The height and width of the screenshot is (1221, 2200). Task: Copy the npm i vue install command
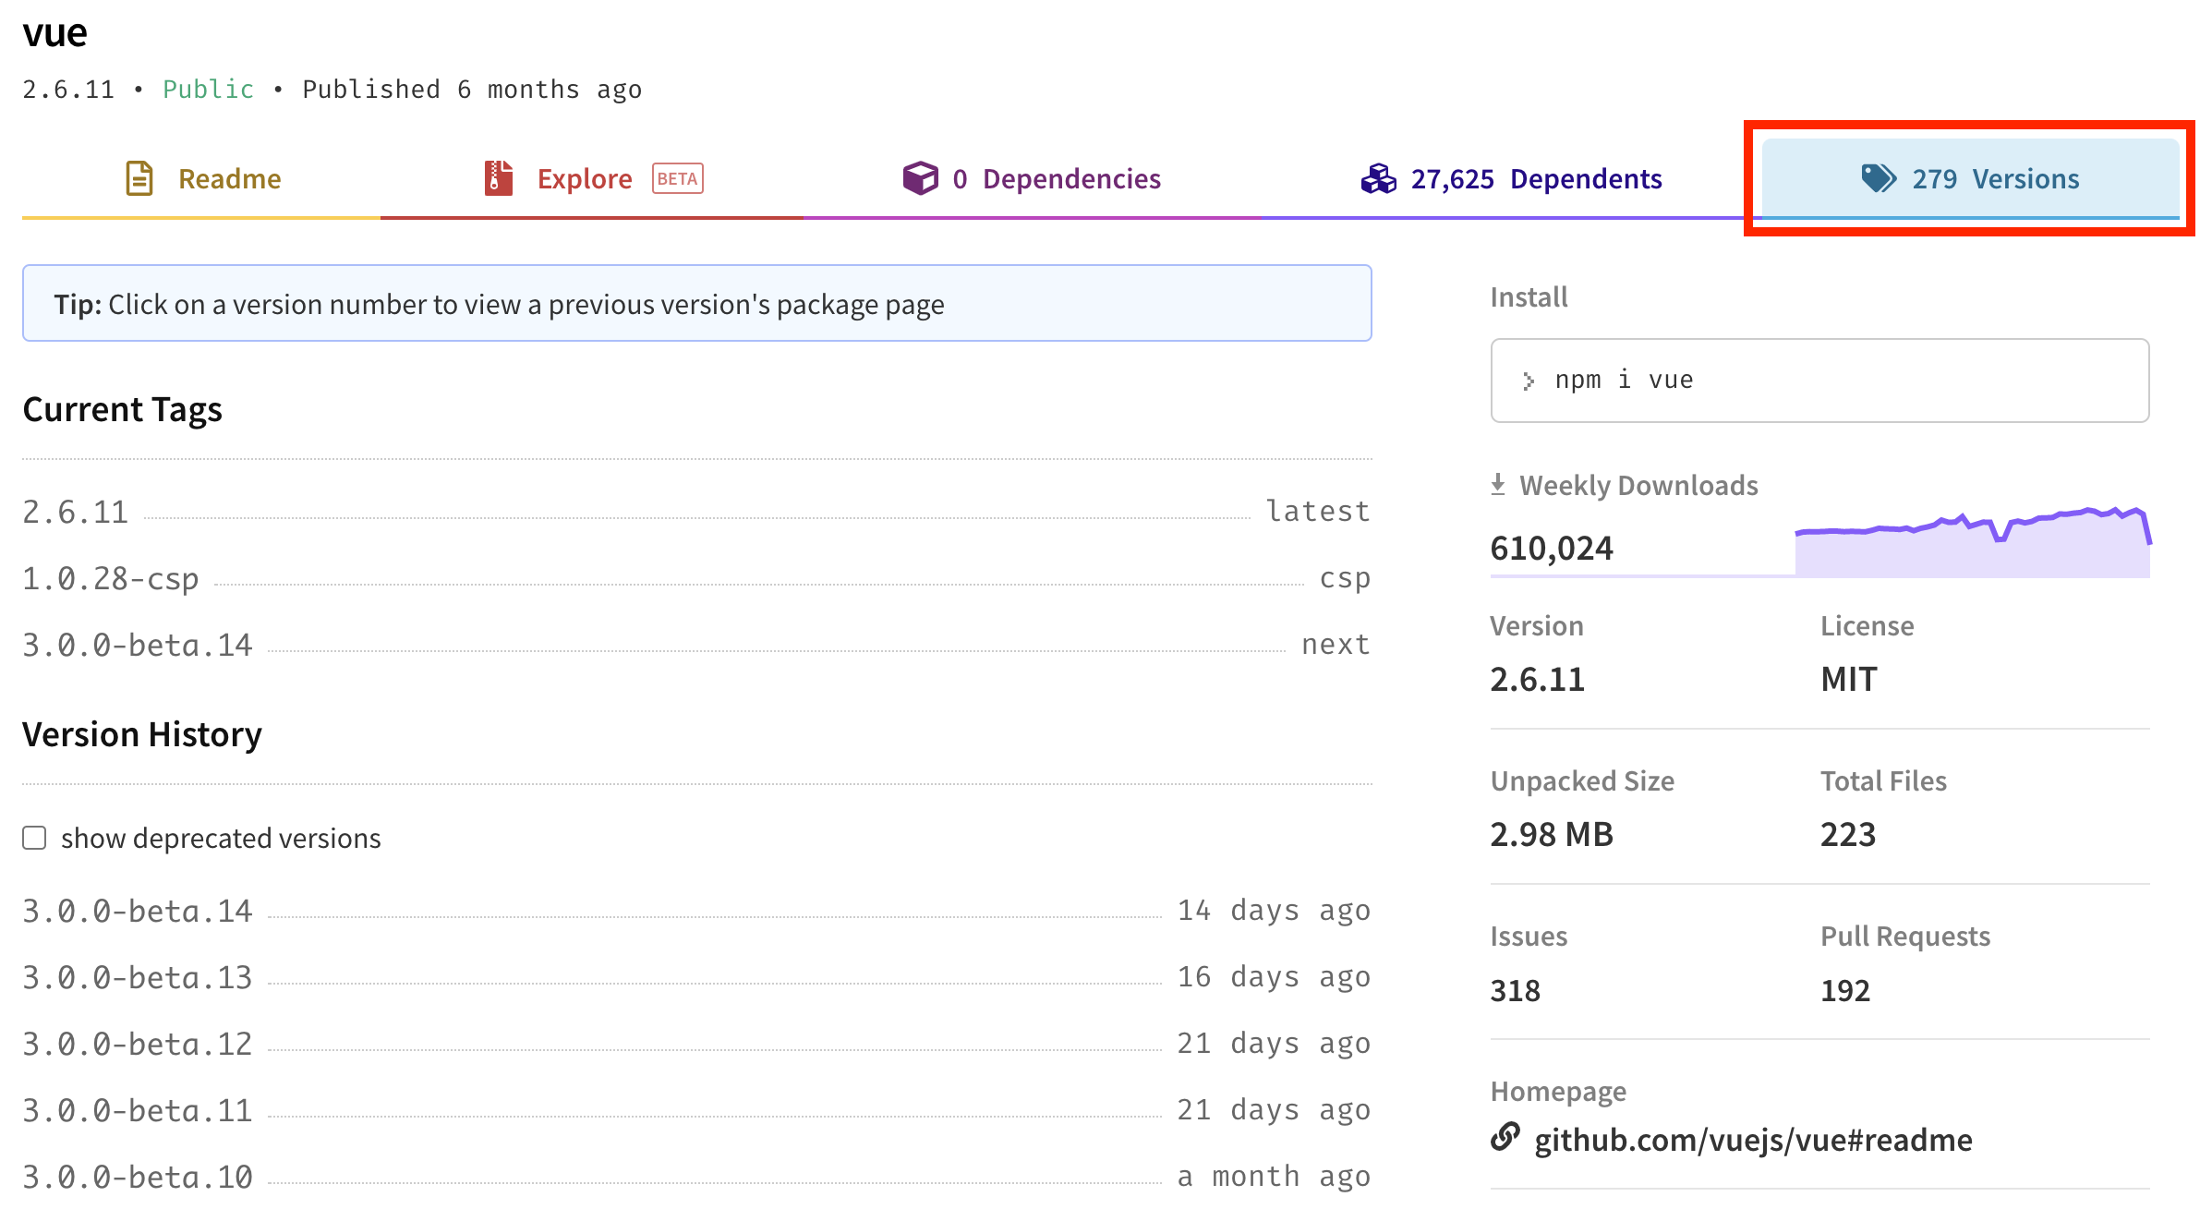tap(1819, 381)
